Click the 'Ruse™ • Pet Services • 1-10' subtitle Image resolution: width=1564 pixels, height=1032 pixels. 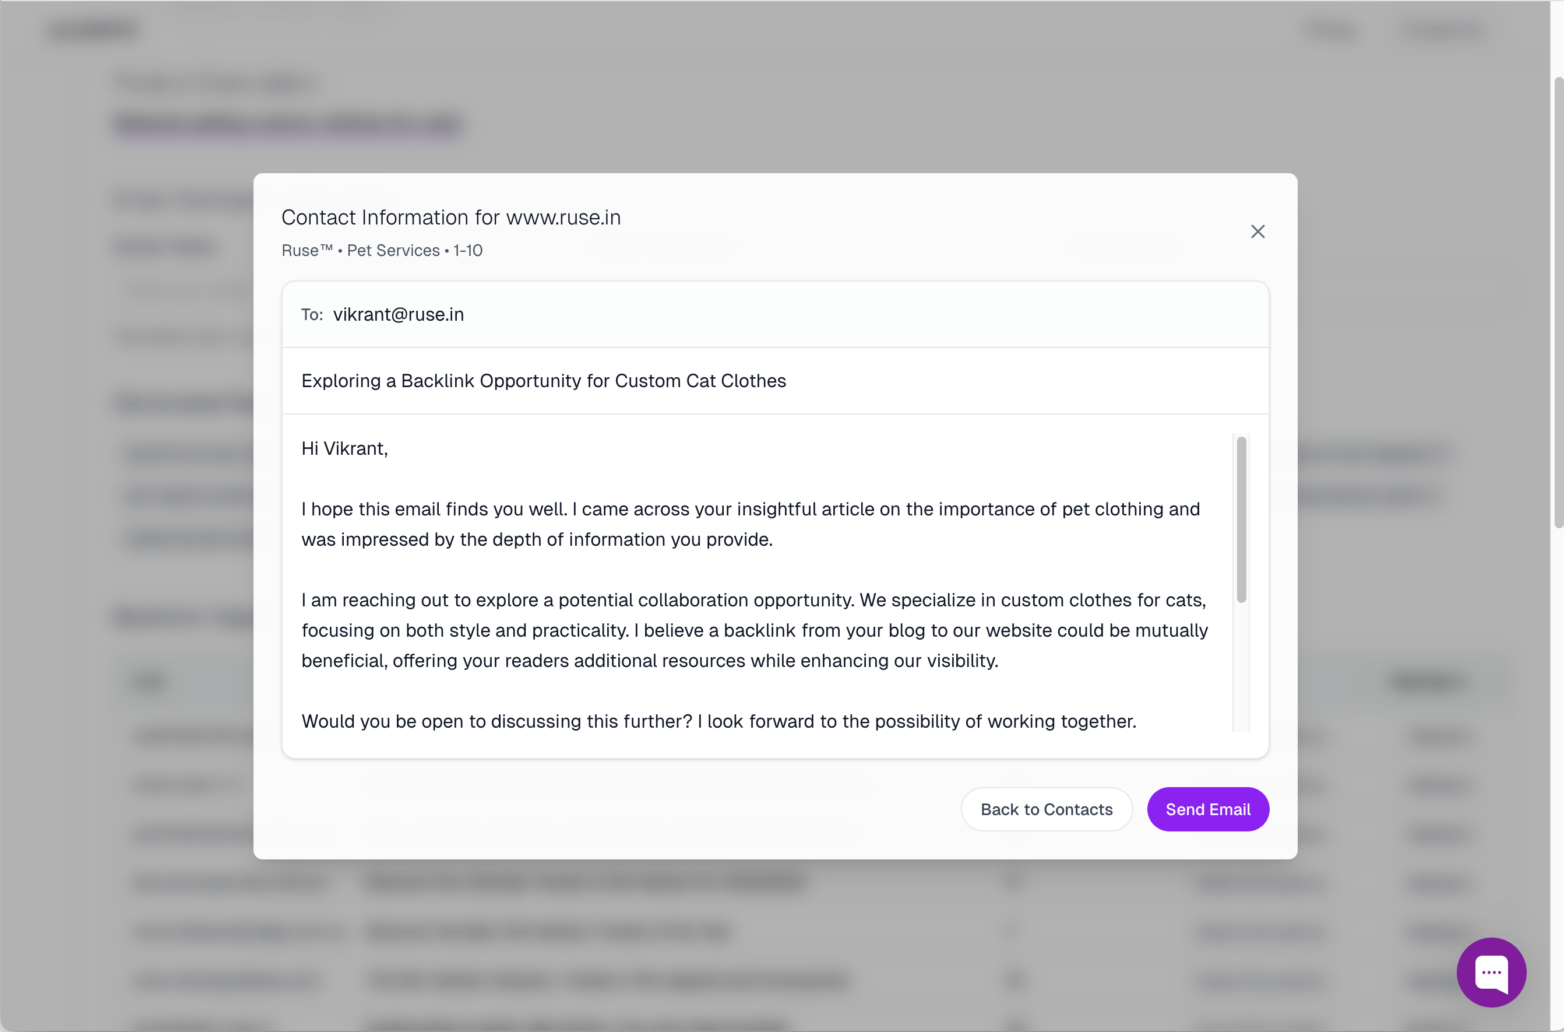pos(382,251)
